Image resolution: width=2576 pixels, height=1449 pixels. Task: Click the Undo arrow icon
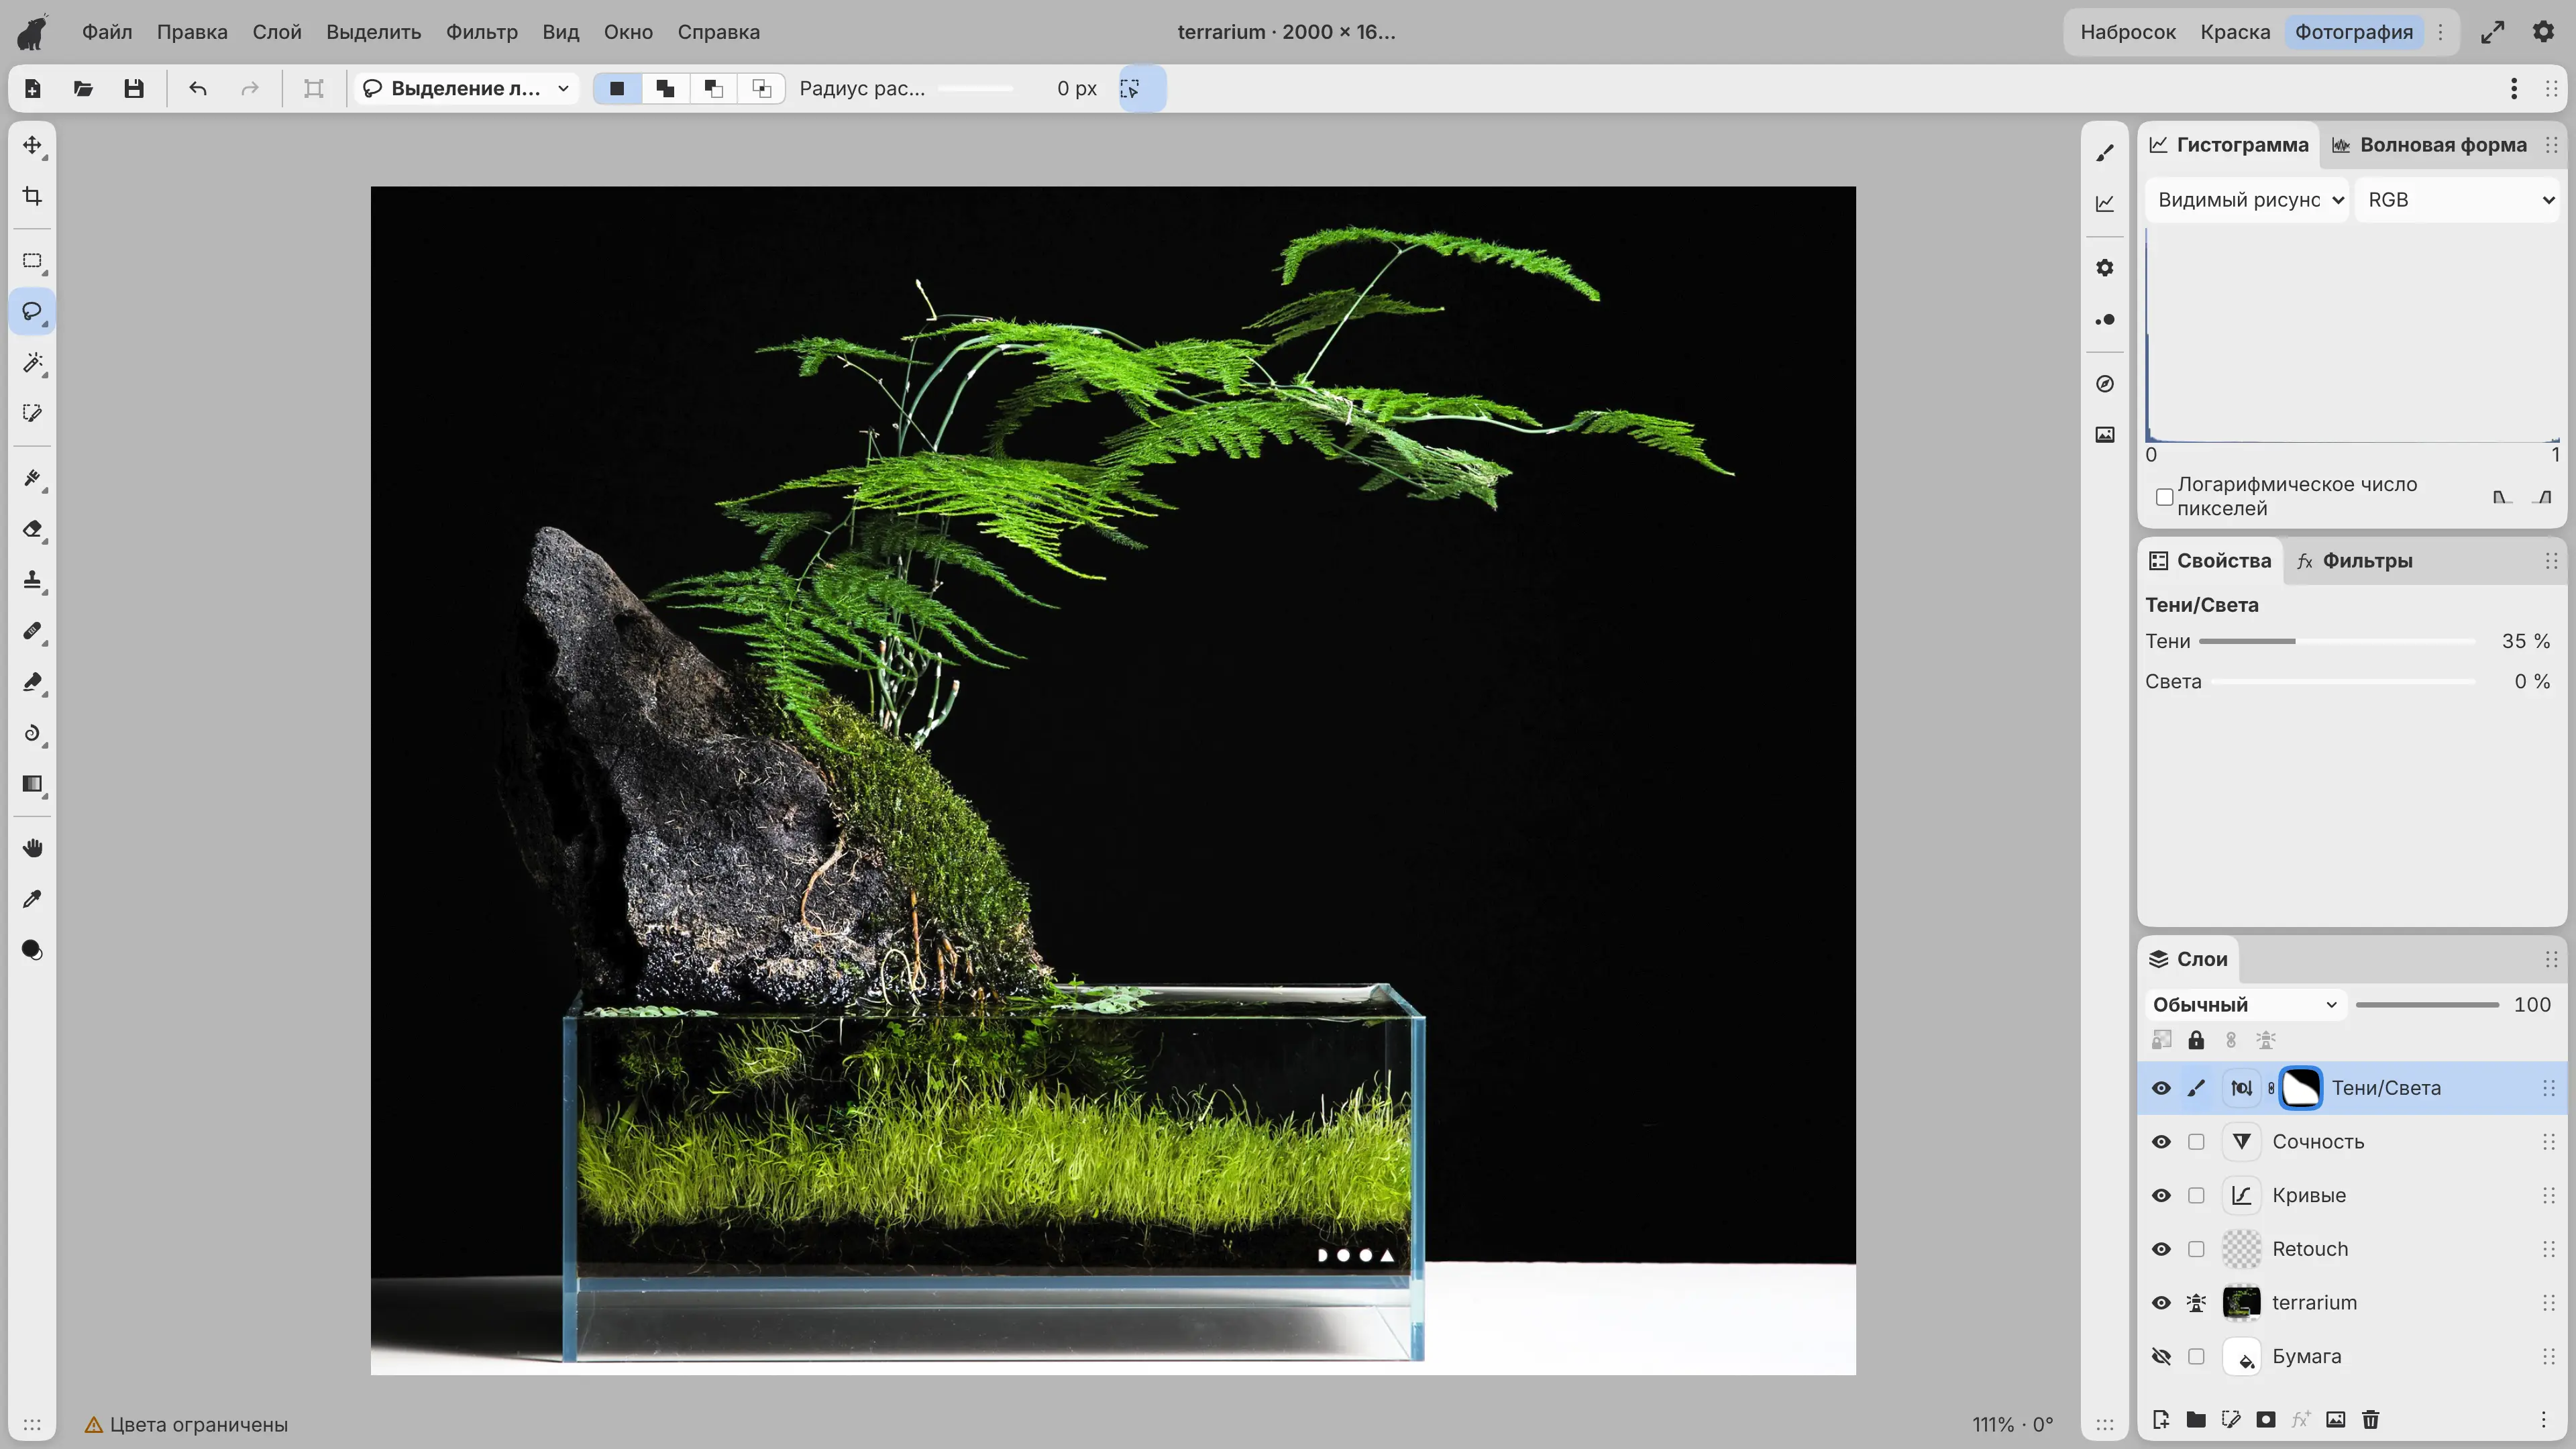coord(198,89)
